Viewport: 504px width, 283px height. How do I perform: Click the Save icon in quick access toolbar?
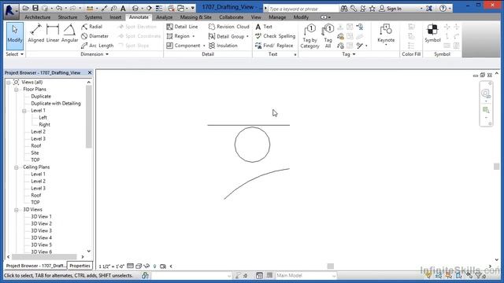(x=35, y=9)
